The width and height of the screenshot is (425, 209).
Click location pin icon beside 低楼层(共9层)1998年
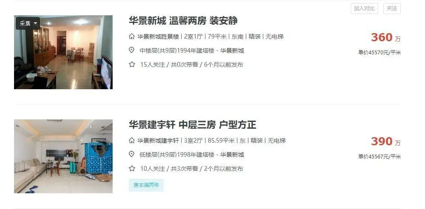click(x=132, y=154)
